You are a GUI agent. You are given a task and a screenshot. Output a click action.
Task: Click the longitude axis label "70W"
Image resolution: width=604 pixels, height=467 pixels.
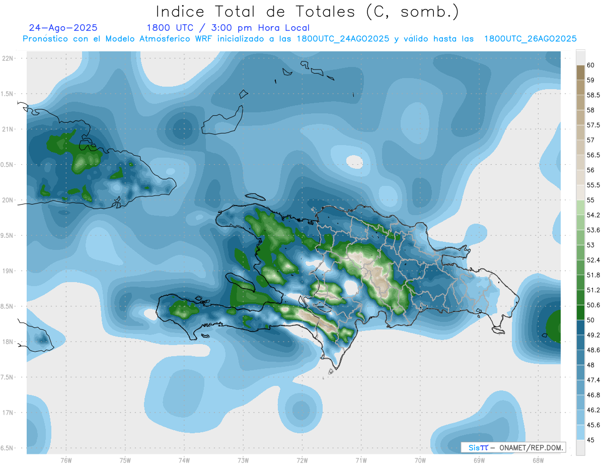click(x=420, y=460)
